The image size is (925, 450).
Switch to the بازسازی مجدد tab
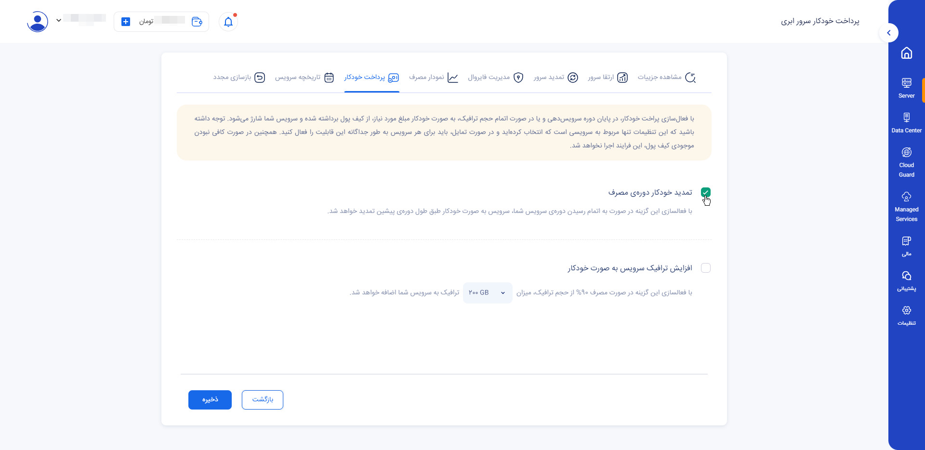(239, 78)
